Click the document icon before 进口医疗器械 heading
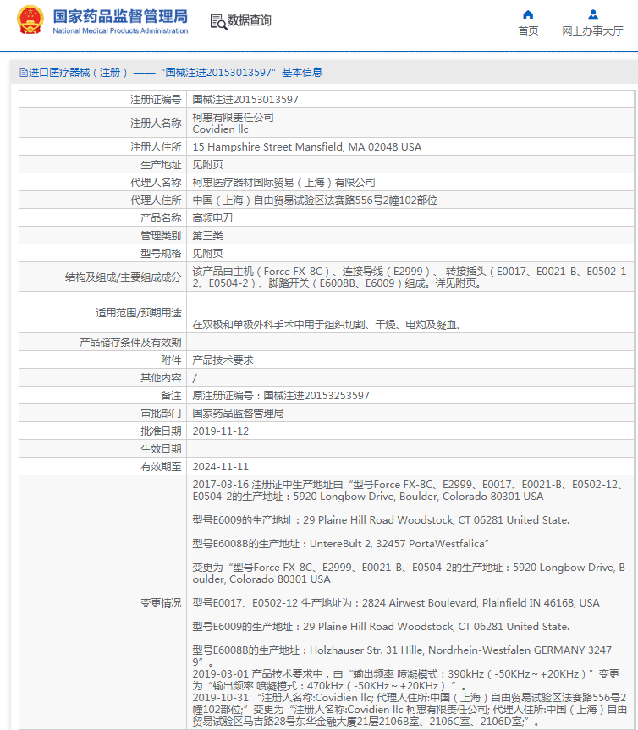638x730 pixels. click(23, 73)
